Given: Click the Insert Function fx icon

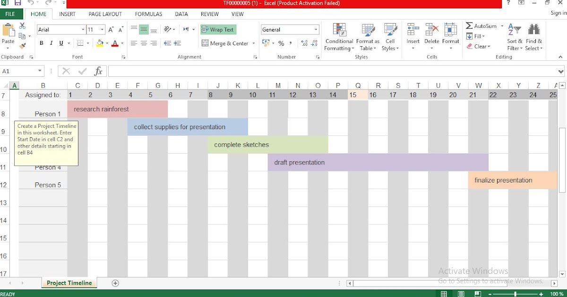Looking at the screenshot, I should point(98,71).
